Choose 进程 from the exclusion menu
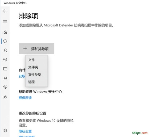Screen dimensions: 149x137 (37, 82)
